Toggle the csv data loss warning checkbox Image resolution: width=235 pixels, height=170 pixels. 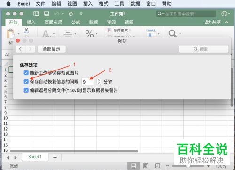26,90
